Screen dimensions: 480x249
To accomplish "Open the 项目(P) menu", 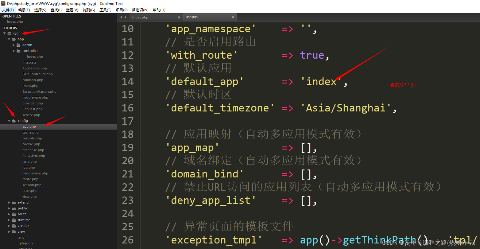I will click(x=122, y=10).
